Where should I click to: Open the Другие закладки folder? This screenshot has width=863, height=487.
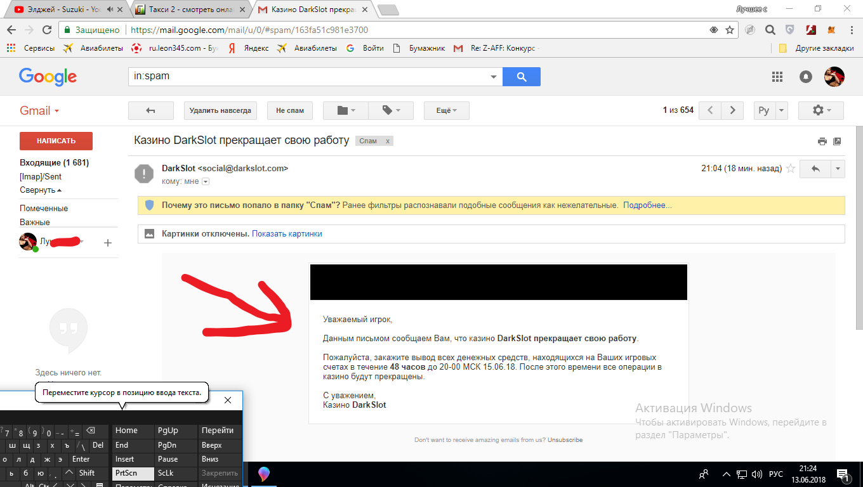(816, 48)
